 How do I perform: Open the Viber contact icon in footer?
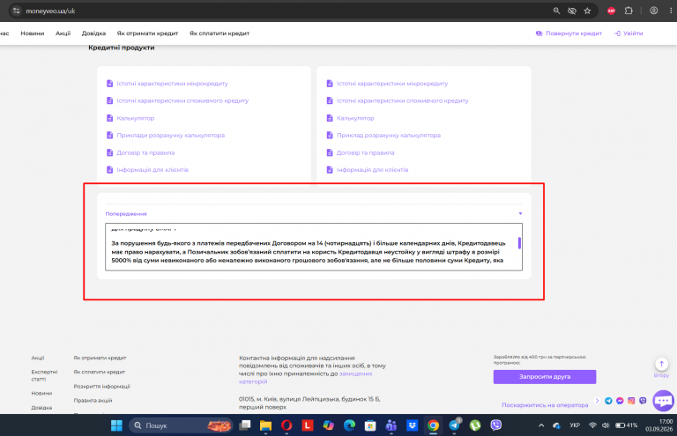pyautogui.click(x=643, y=401)
